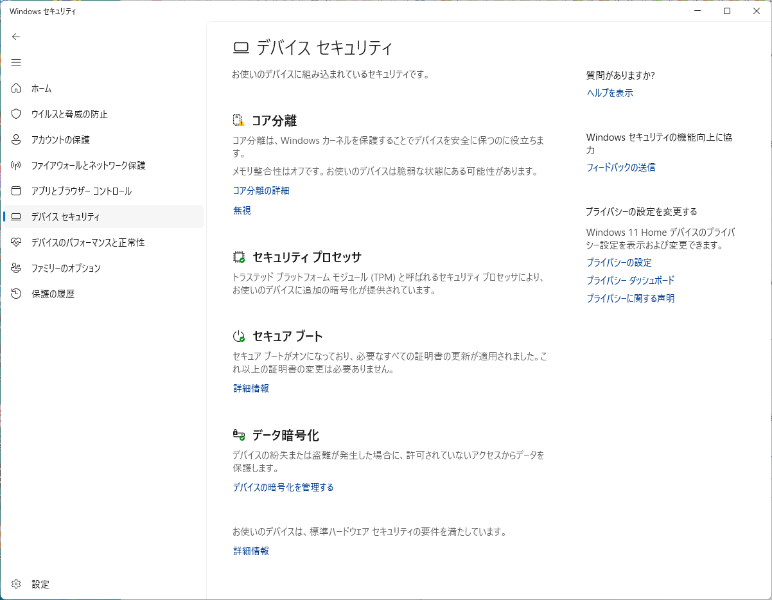This screenshot has width=772, height=600.
Task: Open プライバシーの設定 link
Action: pyautogui.click(x=619, y=262)
